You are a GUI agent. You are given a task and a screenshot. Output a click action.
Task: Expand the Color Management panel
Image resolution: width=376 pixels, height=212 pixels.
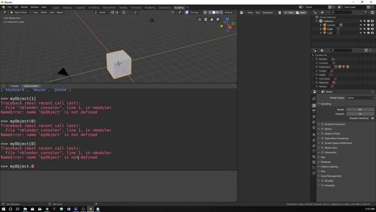(331, 176)
